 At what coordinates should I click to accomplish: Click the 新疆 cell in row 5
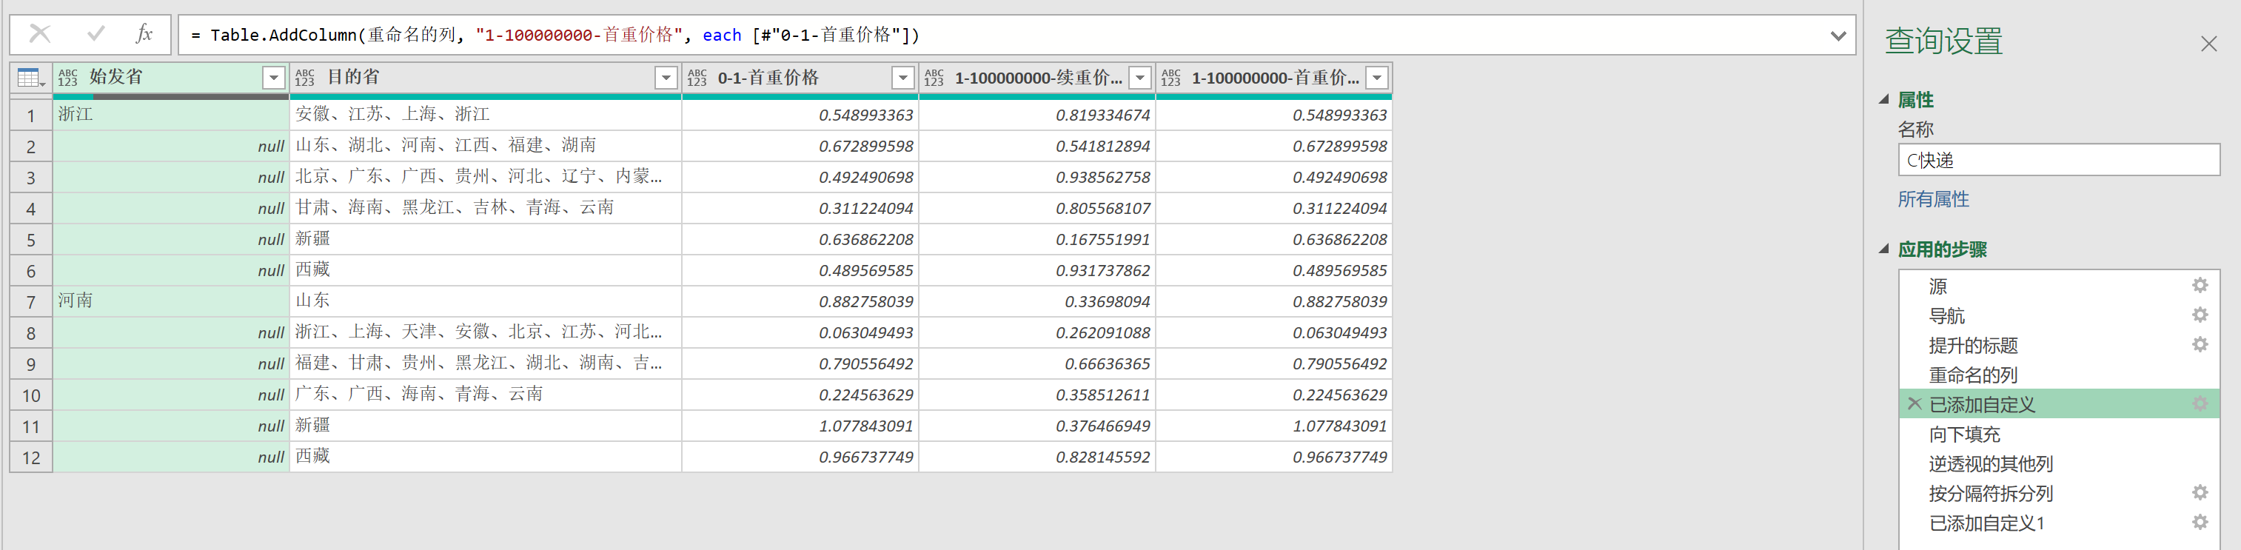(486, 239)
